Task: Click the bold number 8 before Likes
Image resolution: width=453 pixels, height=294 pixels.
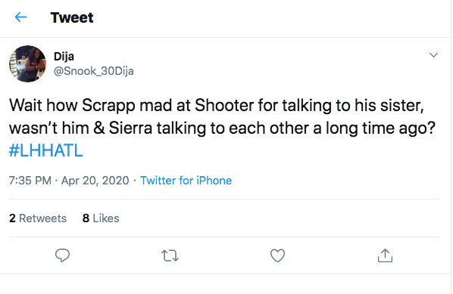Action: (86, 218)
